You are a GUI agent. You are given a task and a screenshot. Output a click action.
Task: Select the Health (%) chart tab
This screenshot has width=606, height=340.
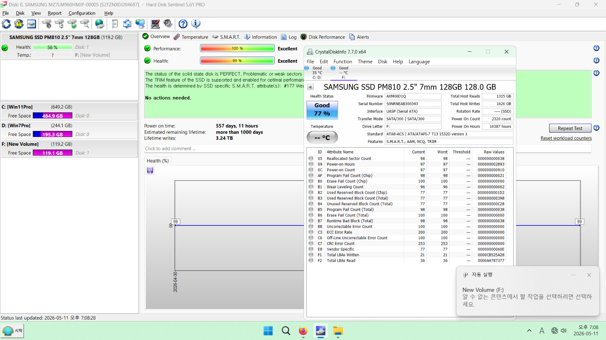click(158, 161)
